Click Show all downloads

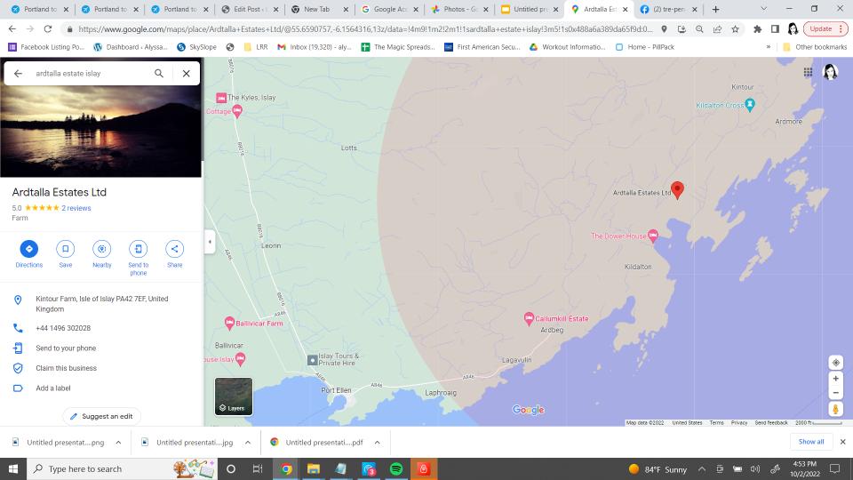[811, 442]
